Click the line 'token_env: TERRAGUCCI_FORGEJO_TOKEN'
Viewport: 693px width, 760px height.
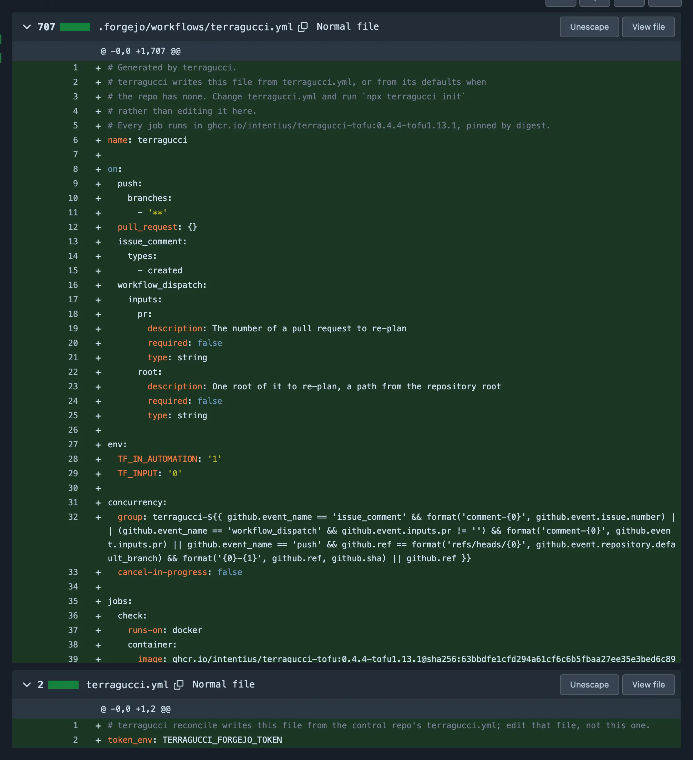tap(195, 740)
